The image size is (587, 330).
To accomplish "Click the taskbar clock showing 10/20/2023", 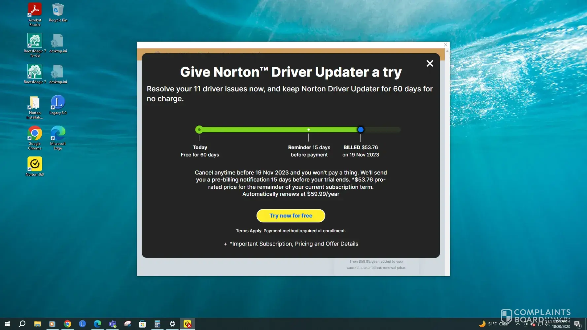I will [561, 324].
